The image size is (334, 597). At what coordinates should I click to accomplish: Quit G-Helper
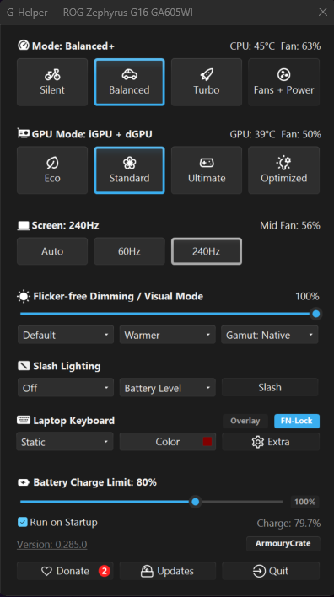pos(271,571)
